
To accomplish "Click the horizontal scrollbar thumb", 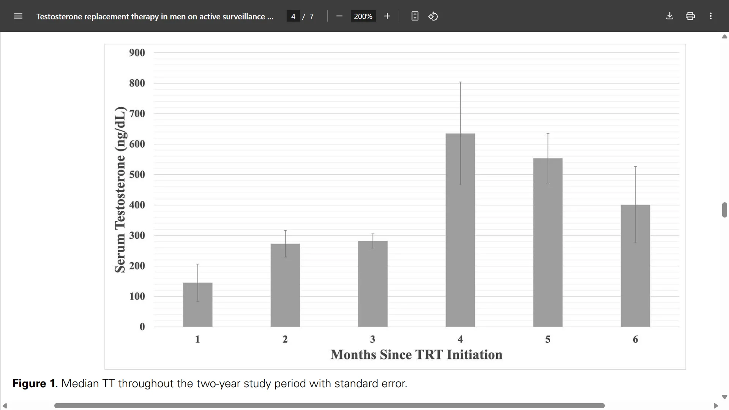I will (330, 406).
